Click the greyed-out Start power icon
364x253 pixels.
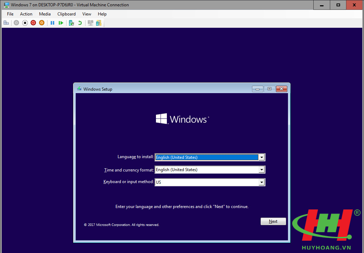point(16,23)
